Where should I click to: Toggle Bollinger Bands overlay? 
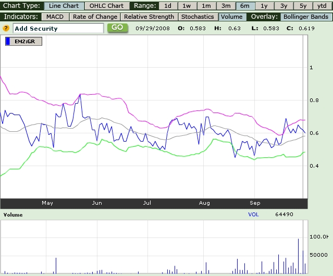(x=306, y=17)
